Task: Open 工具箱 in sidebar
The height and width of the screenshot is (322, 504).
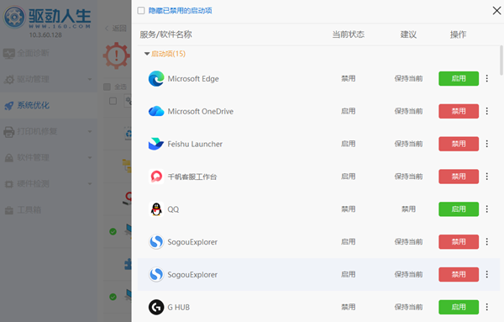Action: pos(49,210)
